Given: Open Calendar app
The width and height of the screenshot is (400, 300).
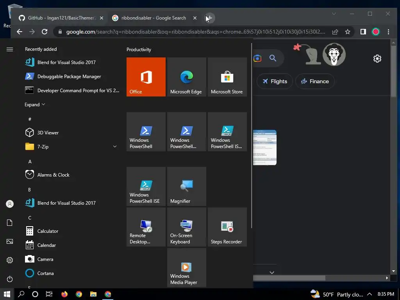Looking at the screenshot, I should point(71,245).
